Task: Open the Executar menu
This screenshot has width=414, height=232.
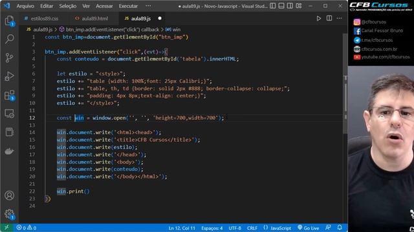Action: [x=128, y=6]
